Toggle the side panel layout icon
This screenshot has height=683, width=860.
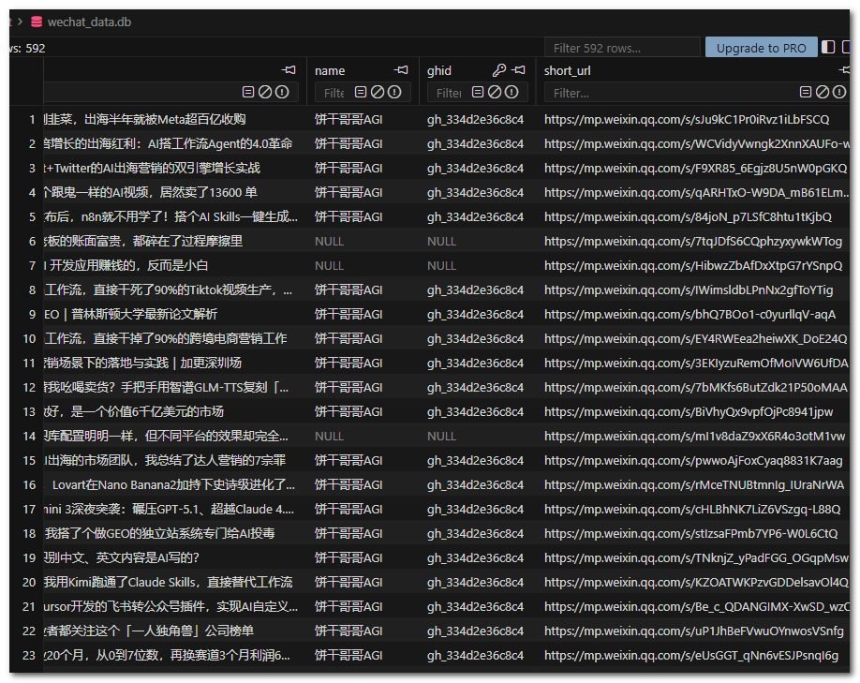click(828, 48)
